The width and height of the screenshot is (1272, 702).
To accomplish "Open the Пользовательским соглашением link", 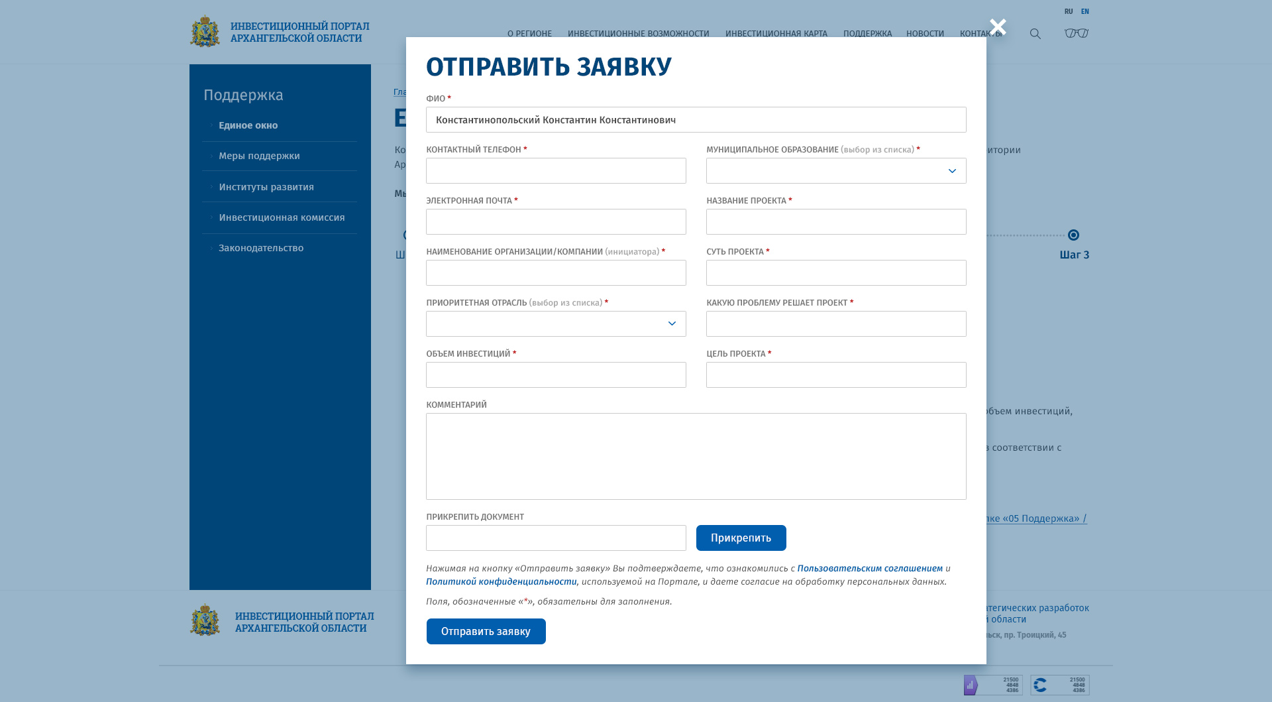I will click(869, 568).
